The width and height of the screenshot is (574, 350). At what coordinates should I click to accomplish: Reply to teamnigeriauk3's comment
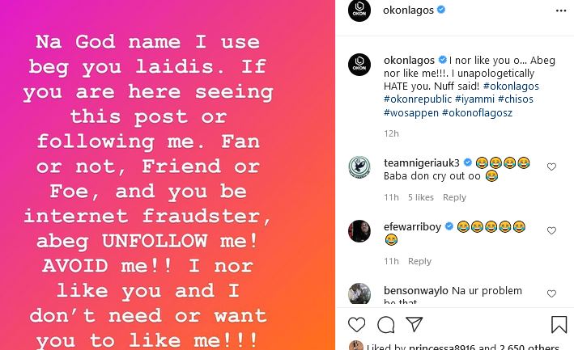click(x=454, y=197)
